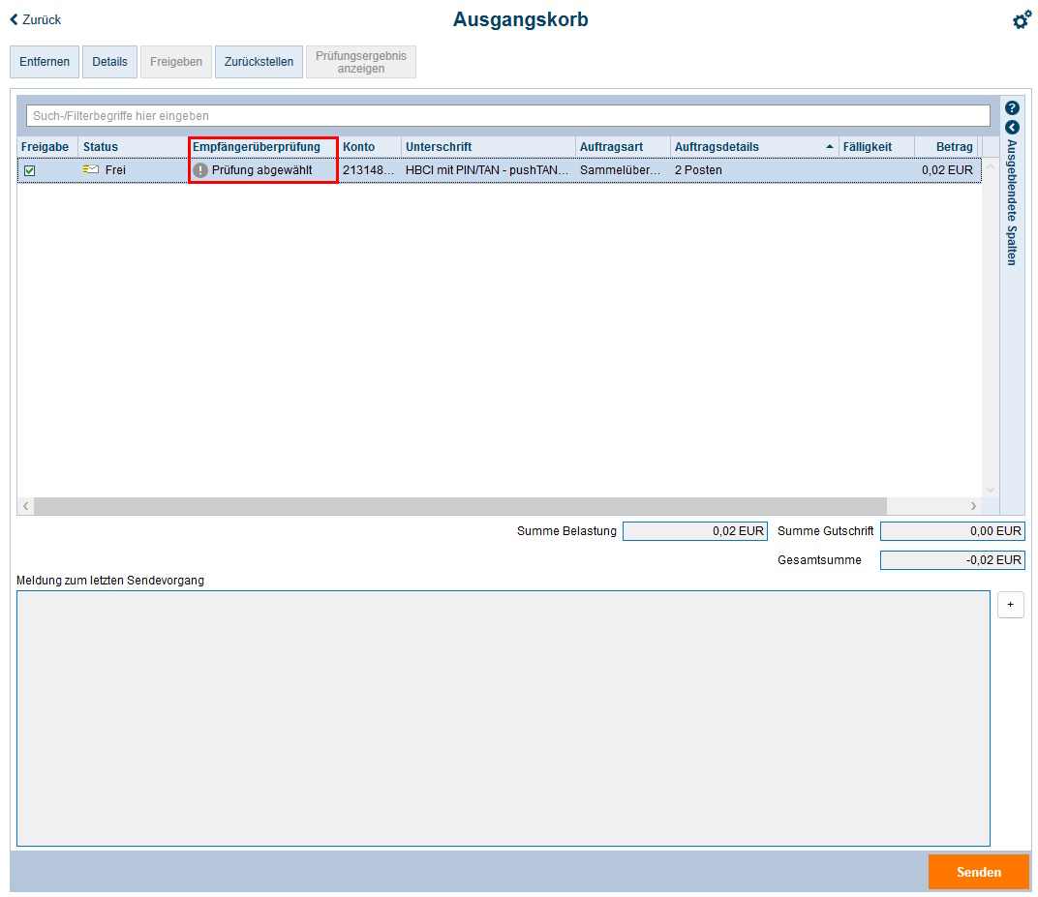Toggle the Freigabe checkbox in the first row
This screenshot has height=897, width=1038.
tap(30, 170)
